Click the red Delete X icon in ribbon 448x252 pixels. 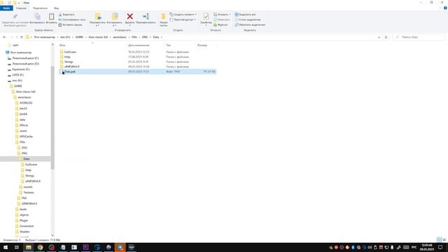click(x=129, y=16)
